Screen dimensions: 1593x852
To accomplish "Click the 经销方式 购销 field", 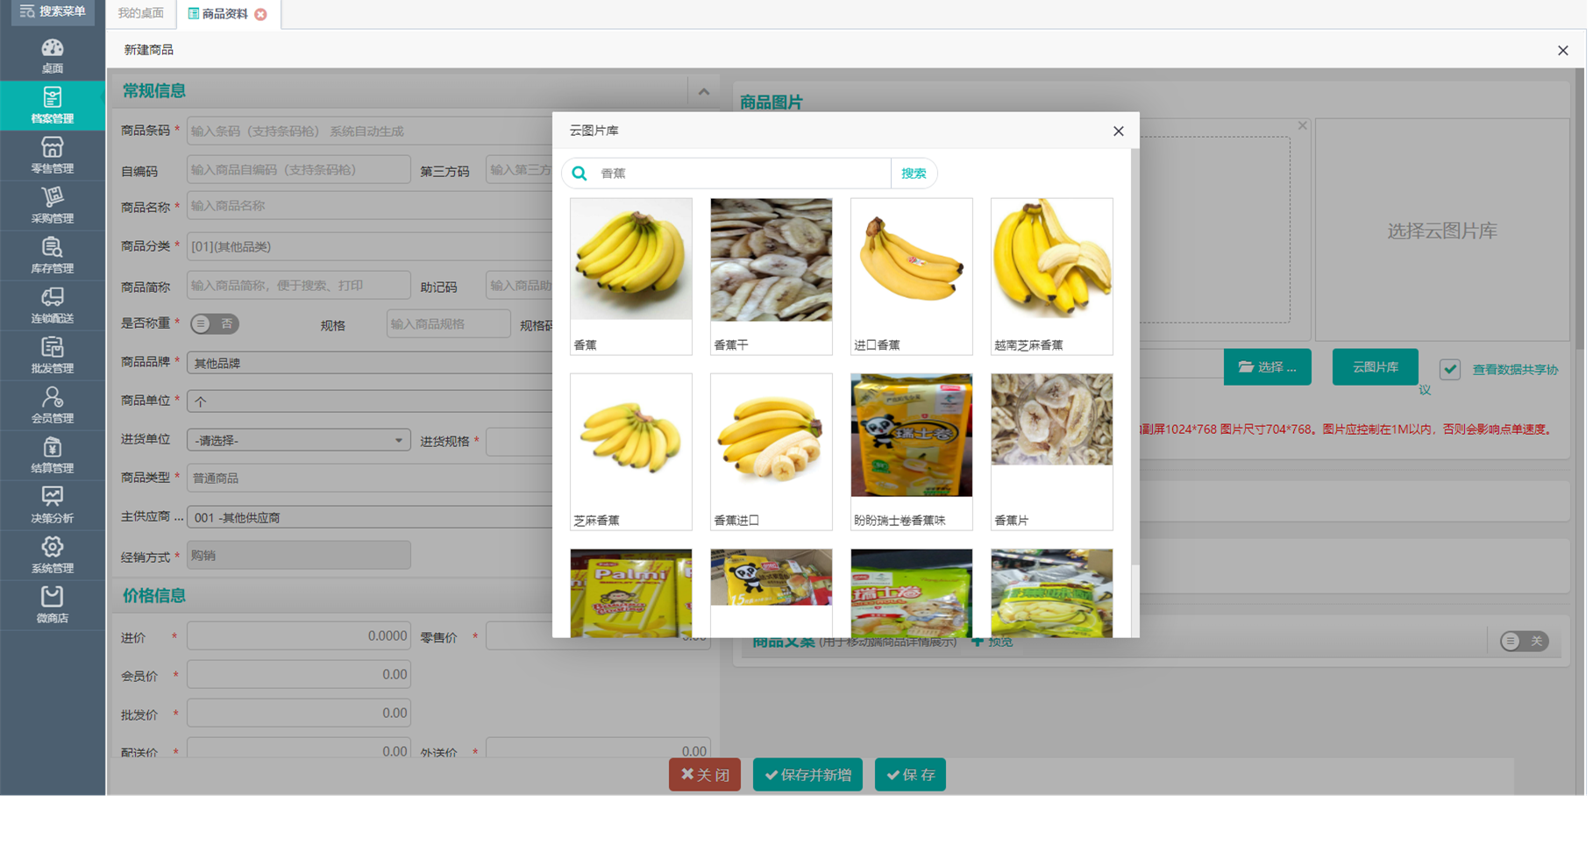I will click(298, 555).
